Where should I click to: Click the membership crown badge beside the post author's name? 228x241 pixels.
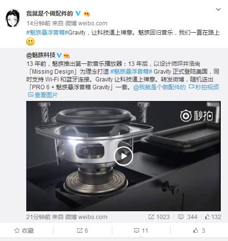tap(87, 14)
